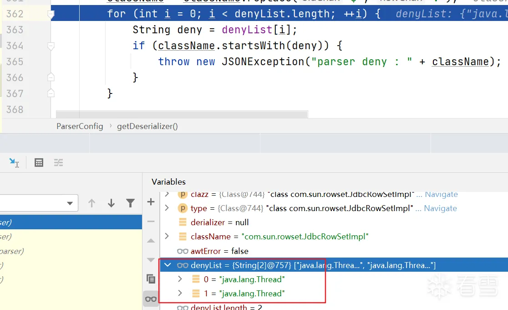Switch to the Variables tab
Image resolution: width=508 pixels, height=310 pixels.
point(168,182)
